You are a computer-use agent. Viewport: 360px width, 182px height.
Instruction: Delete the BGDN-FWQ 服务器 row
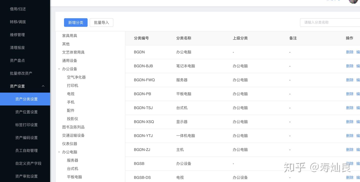(x=349, y=80)
